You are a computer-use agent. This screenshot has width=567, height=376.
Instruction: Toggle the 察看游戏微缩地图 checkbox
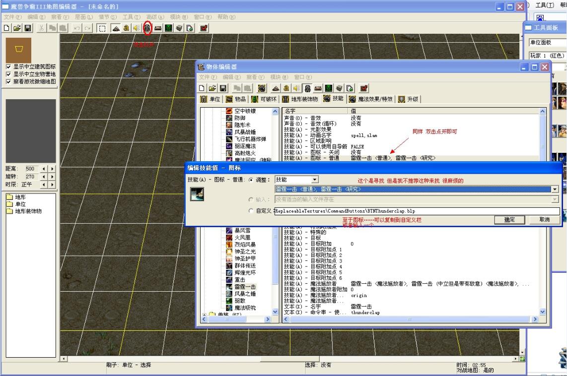tap(8, 81)
